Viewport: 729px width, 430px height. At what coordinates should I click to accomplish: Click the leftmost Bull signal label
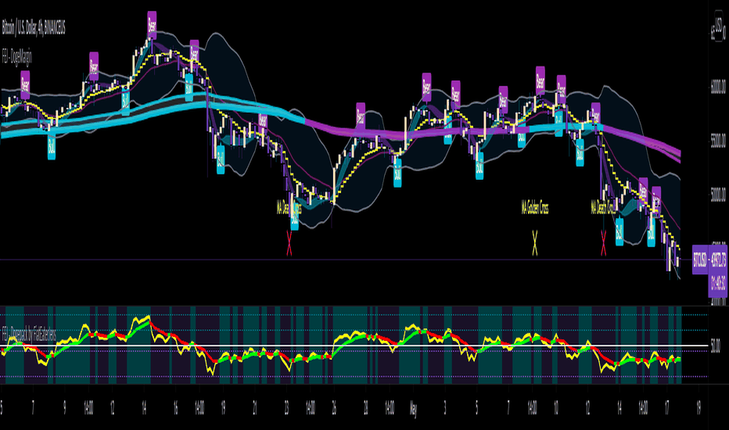click(52, 145)
